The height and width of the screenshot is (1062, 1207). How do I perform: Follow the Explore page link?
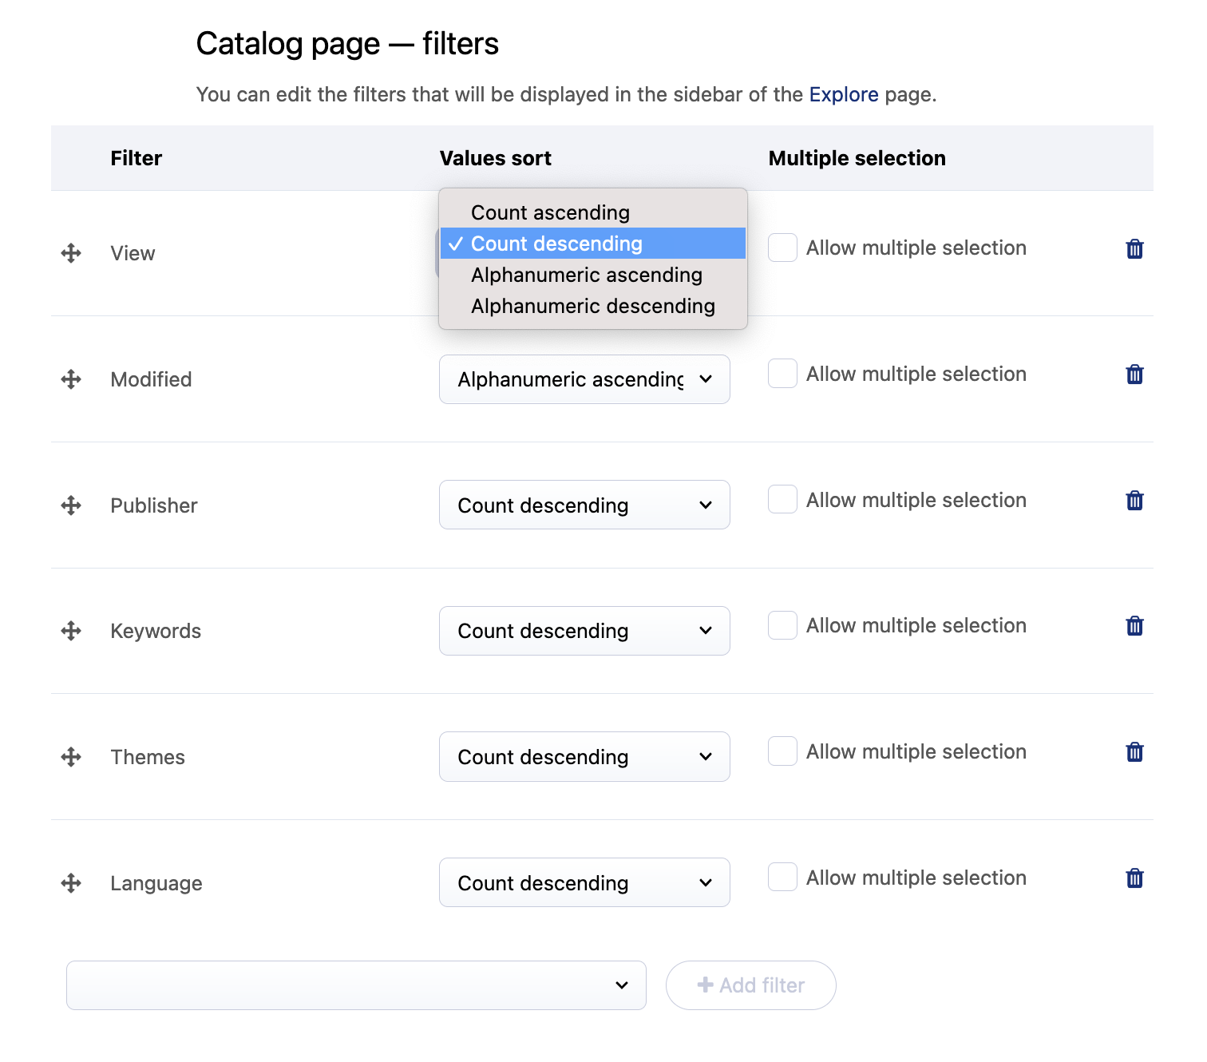[843, 94]
